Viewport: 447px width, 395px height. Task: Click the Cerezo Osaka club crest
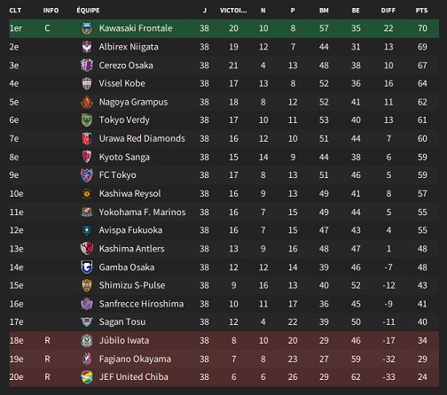pyautogui.click(x=87, y=66)
